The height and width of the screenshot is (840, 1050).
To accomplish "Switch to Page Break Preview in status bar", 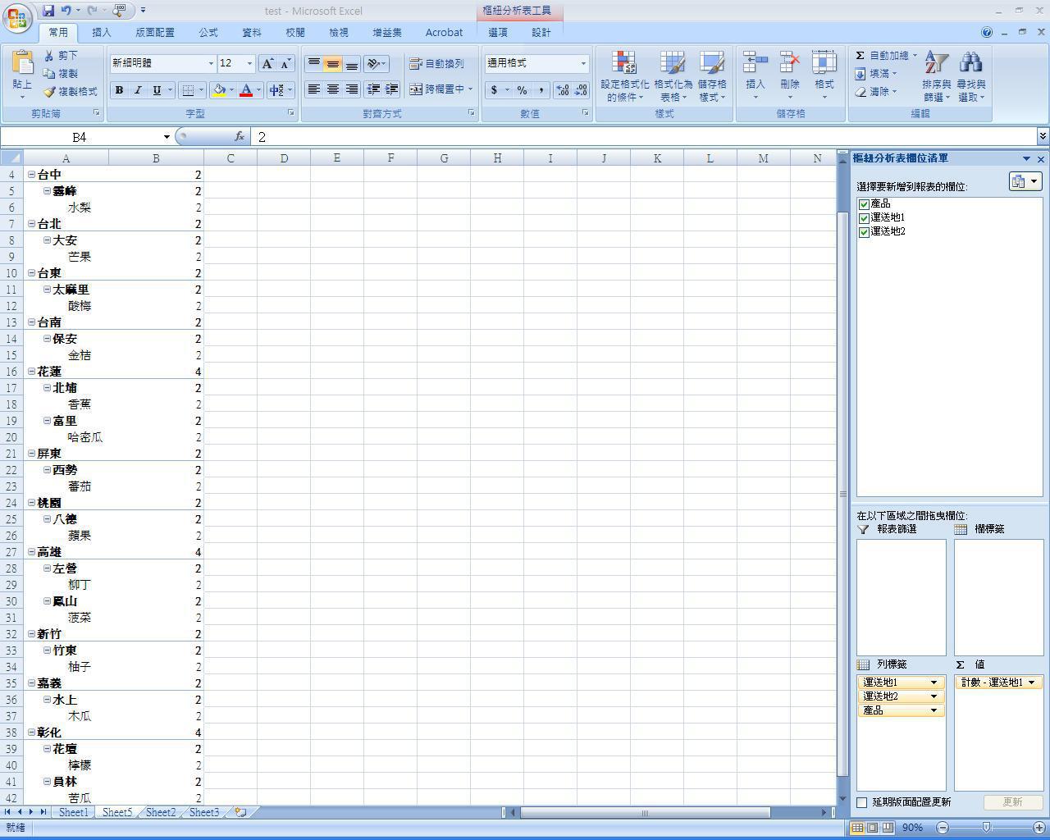I will coord(887,828).
